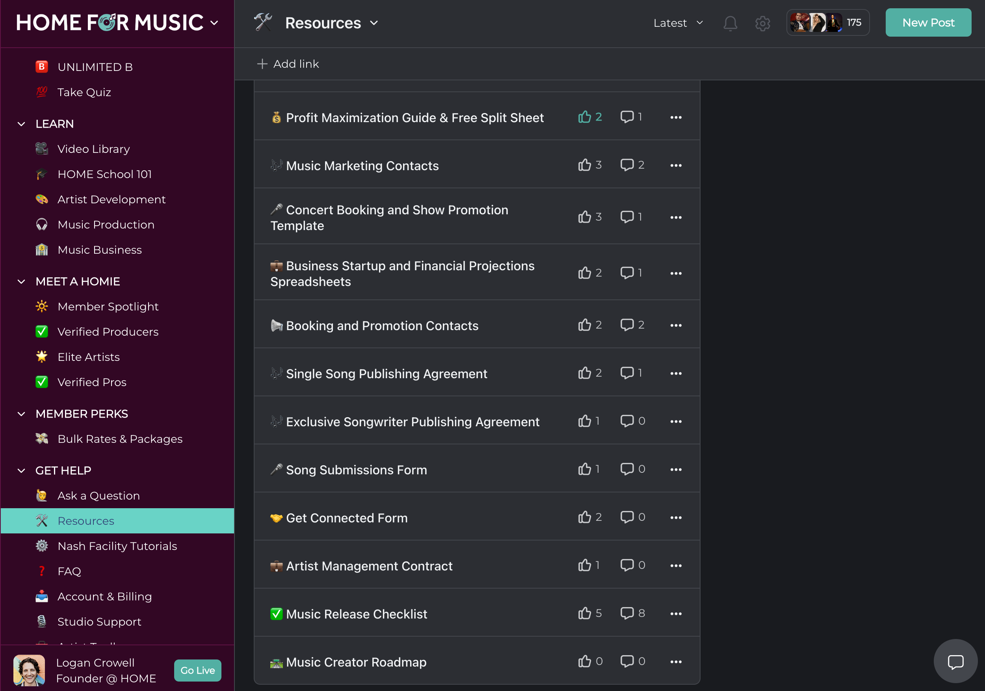Screen dimensions: 985x691
Task: Open the chat bubble widget
Action: click(x=955, y=661)
